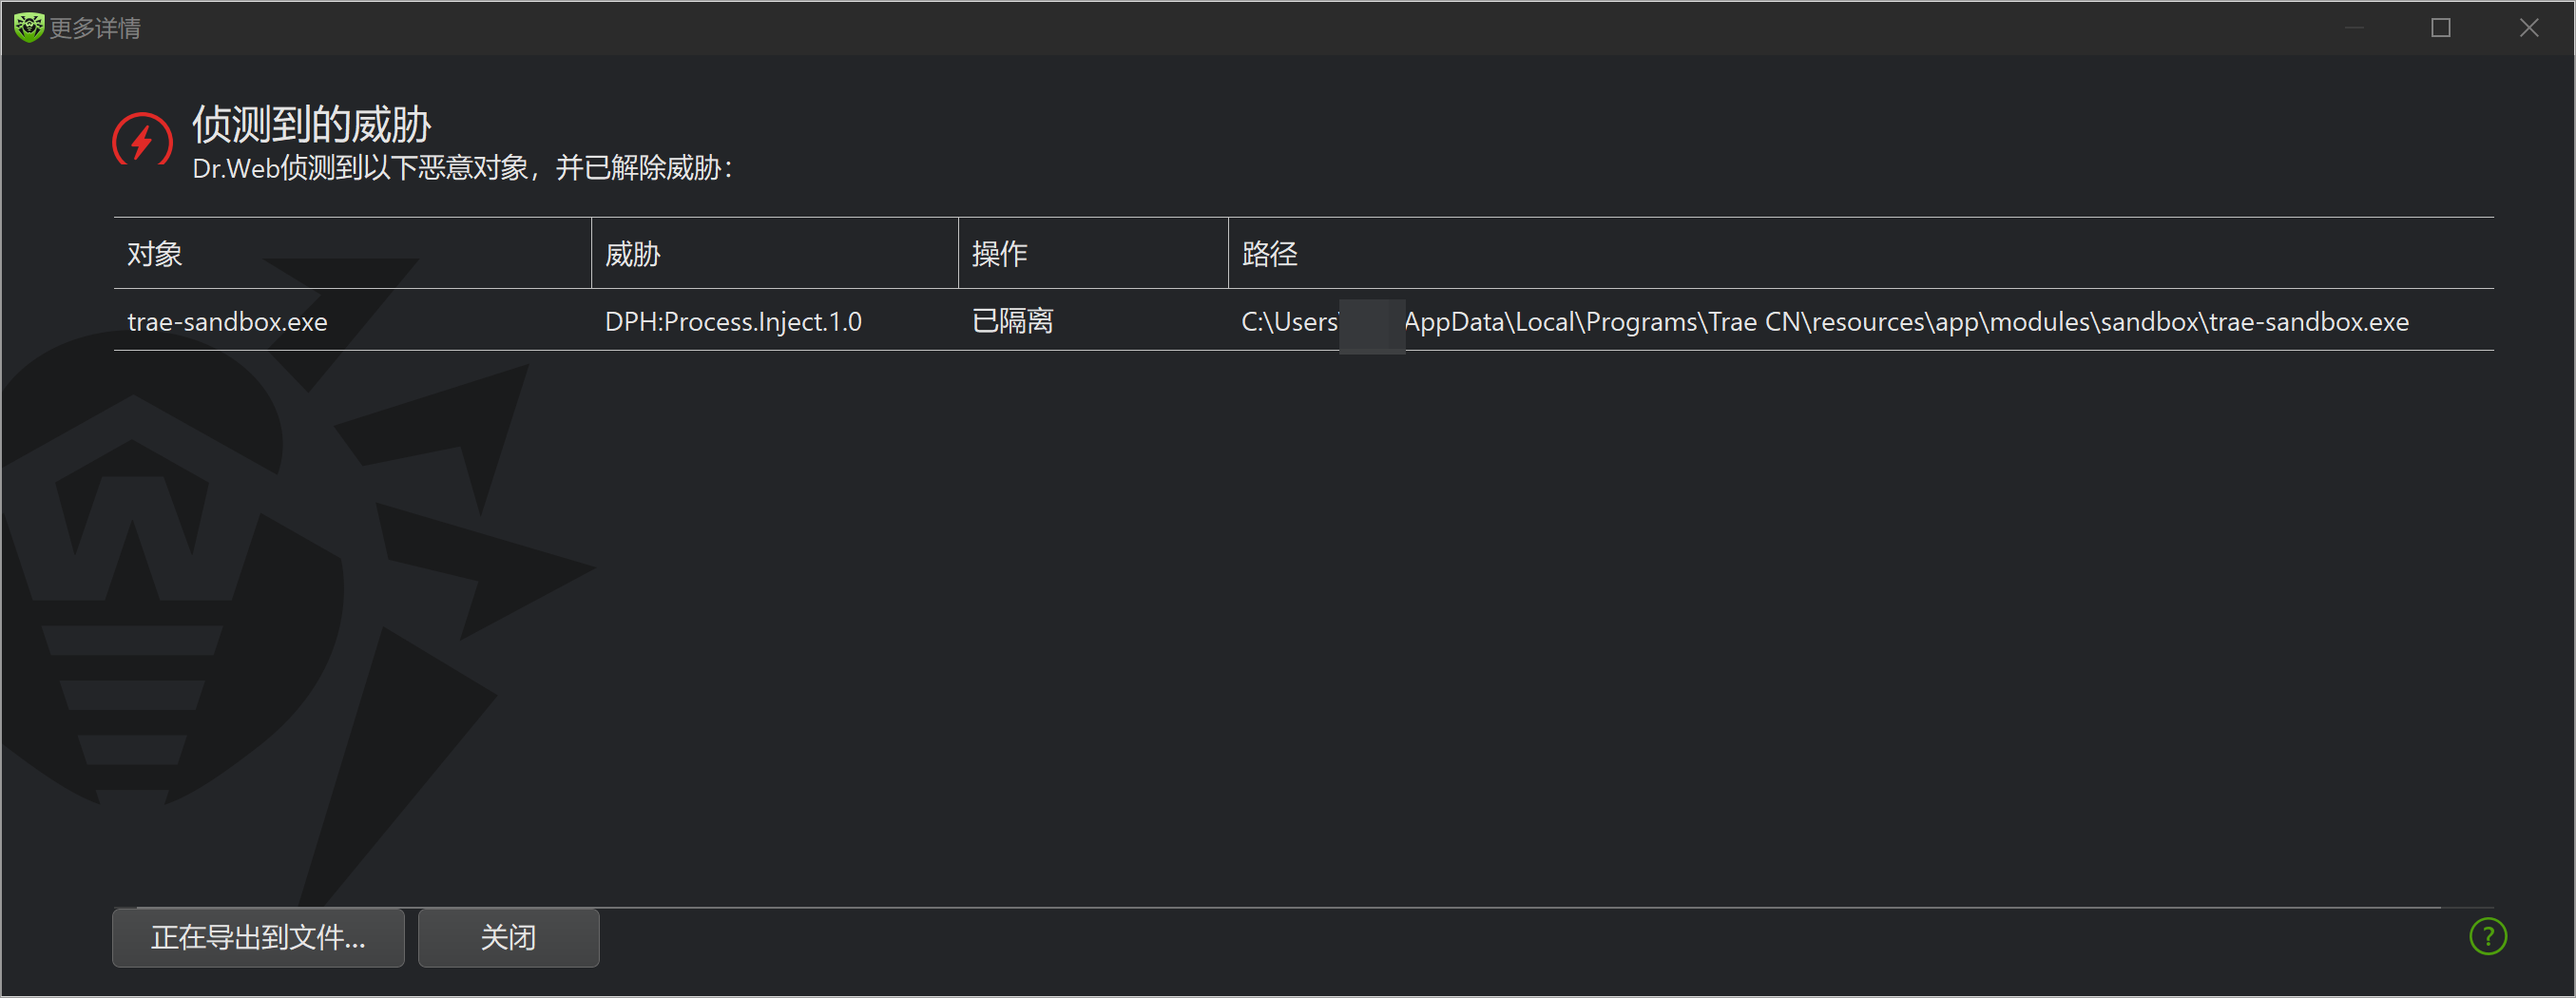Click the red lightning threat icon
2576x998 pixels.
point(142,142)
